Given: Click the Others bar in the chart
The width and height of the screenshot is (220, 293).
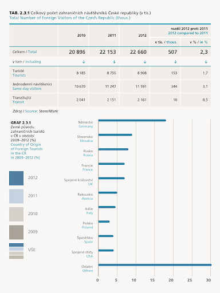Looking at the screenshot, I should point(155,265).
